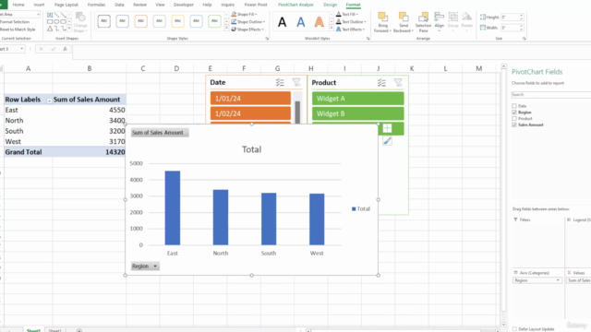Select the 1/01/24 date slicer button
The width and height of the screenshot is (591, 332).
[250, 99]
